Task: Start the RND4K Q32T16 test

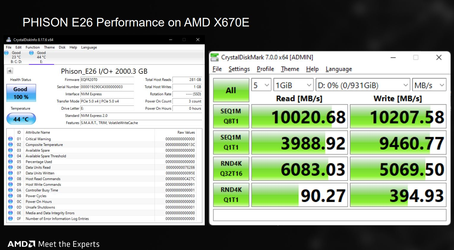Action: 231,169
